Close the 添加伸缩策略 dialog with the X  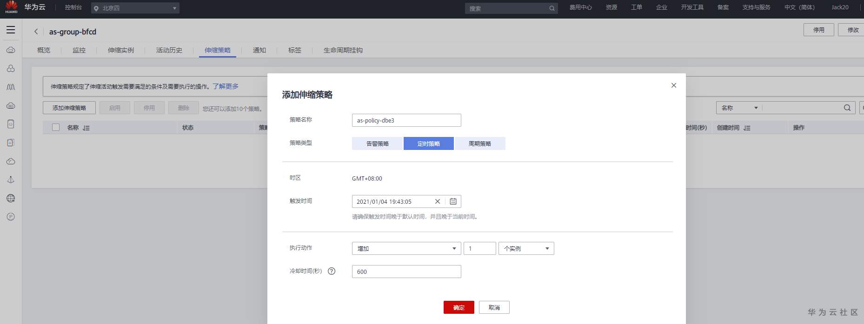[674, 85]
